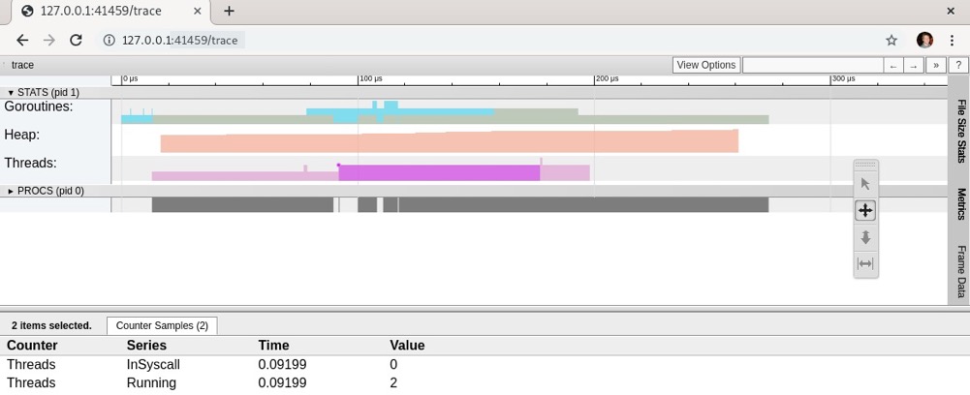
Task: Go to next search result arrow
Action: [914, 66]
